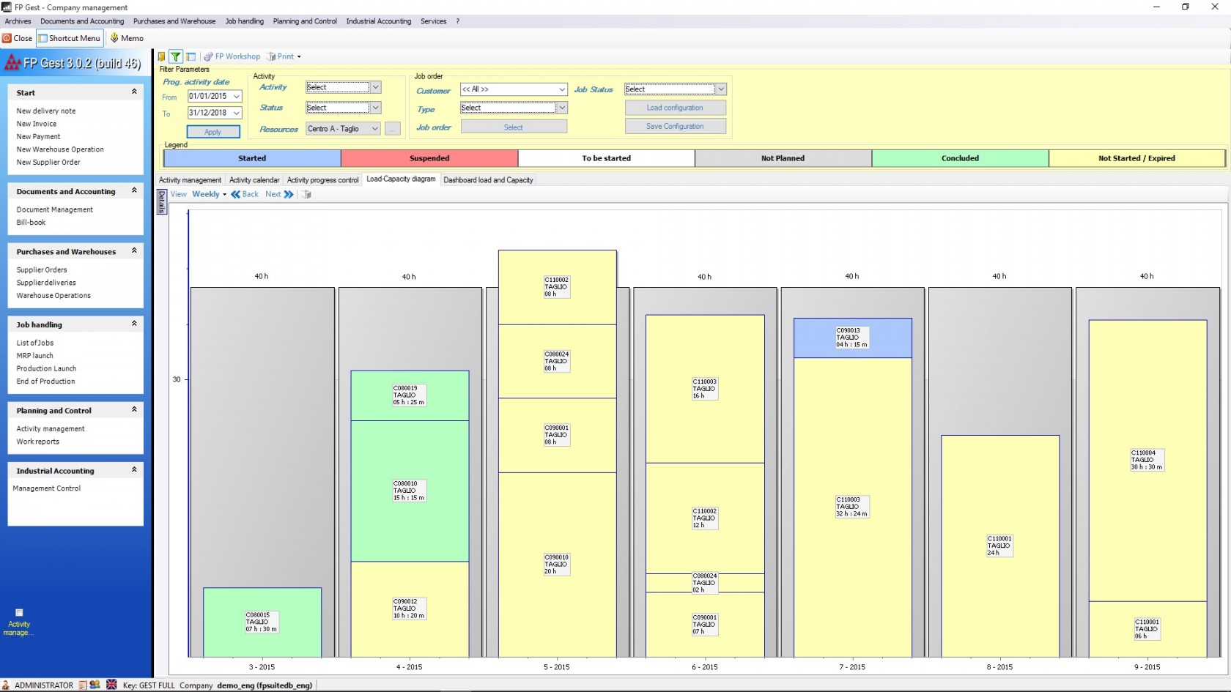Screen dimensions: 1231x692
Task: Open the Weekly view dropdown
Action: point(209,194)
